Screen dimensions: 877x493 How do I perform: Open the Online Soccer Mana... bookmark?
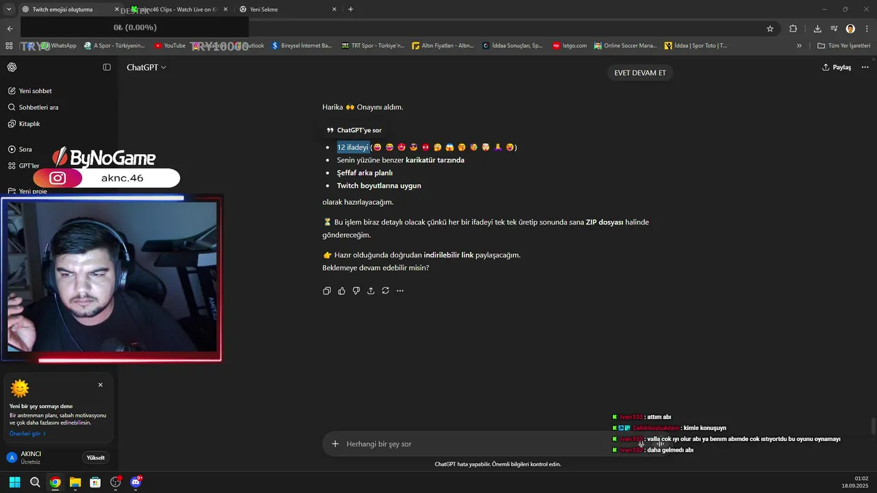[x=626, y=46]
